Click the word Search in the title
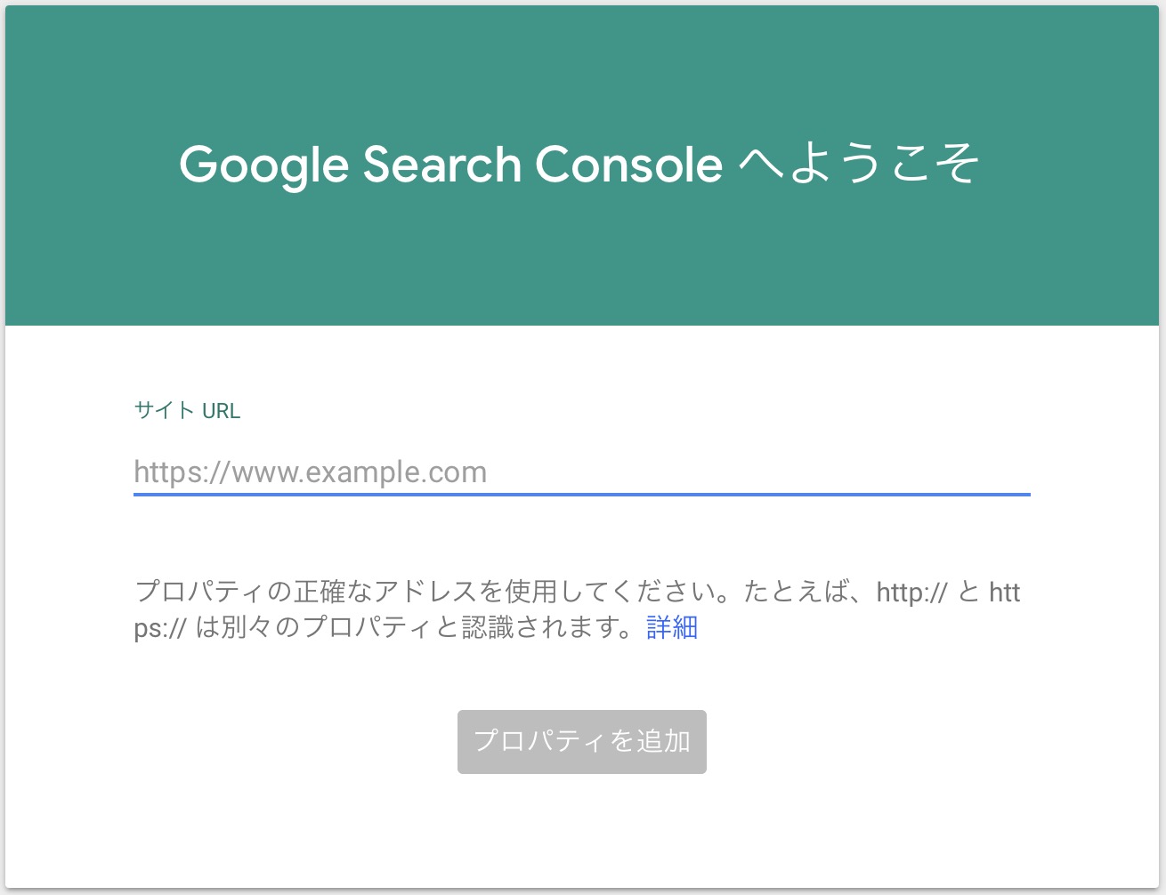1166x895 pixels. coord(441,165)
